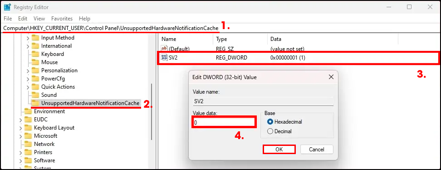The width and height of the screenshot is (441, 170).
Task: Click the Value data input field
Action: click(224, 122)
